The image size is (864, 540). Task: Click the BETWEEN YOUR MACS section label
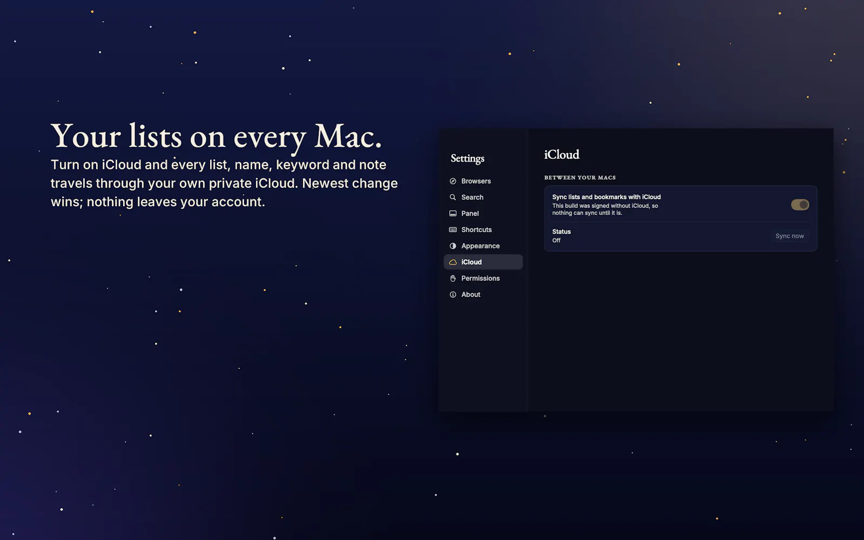tap(580, 178)
